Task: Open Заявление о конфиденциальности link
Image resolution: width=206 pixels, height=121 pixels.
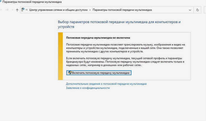Action: [x=88, y=88]
